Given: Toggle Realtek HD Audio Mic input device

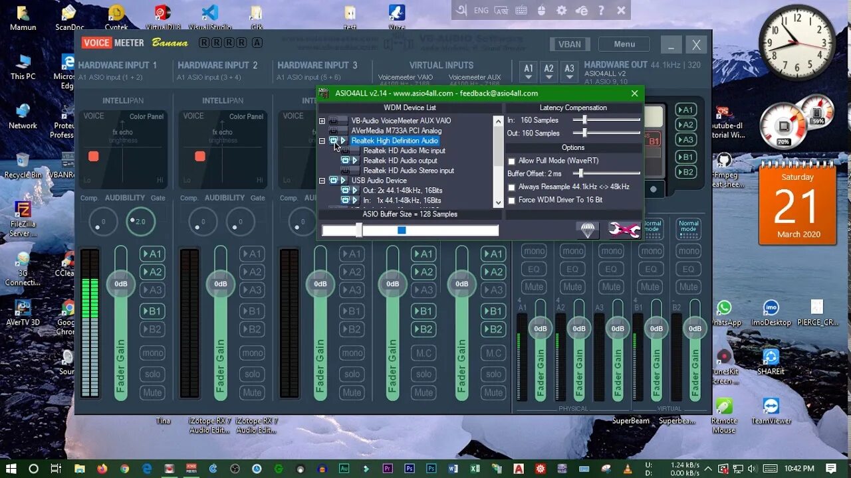Looking at the screenshot, I should [346, 151].
